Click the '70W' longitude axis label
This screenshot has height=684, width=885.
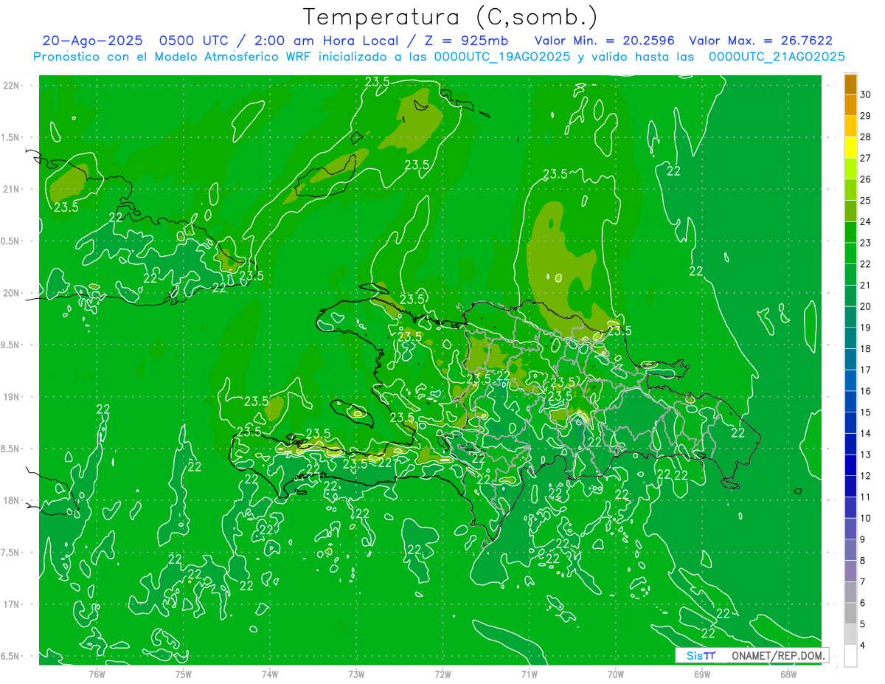(616, 675)
